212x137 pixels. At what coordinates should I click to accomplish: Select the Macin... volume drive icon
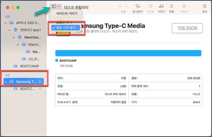[24, 44]
